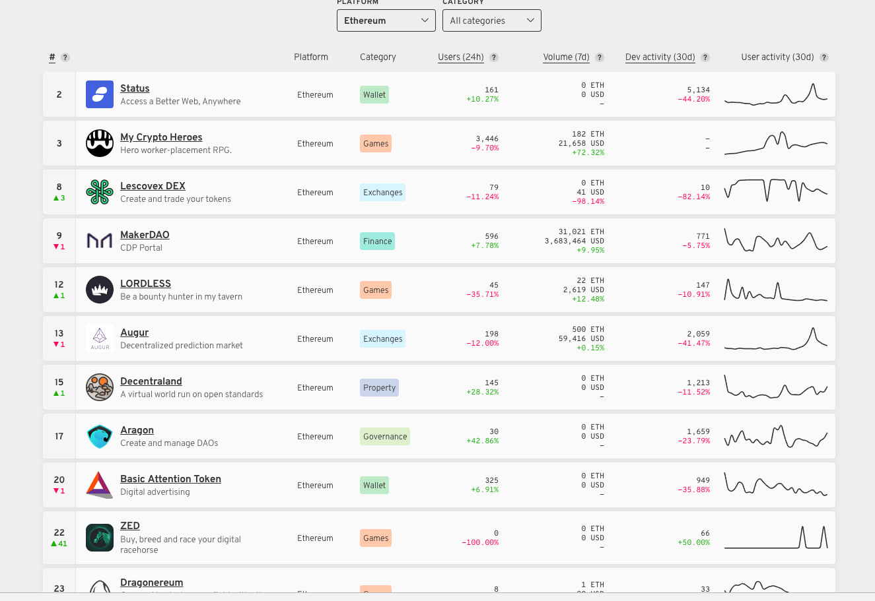
Task: Open the LORDLESS link
Action: point(145,284)
